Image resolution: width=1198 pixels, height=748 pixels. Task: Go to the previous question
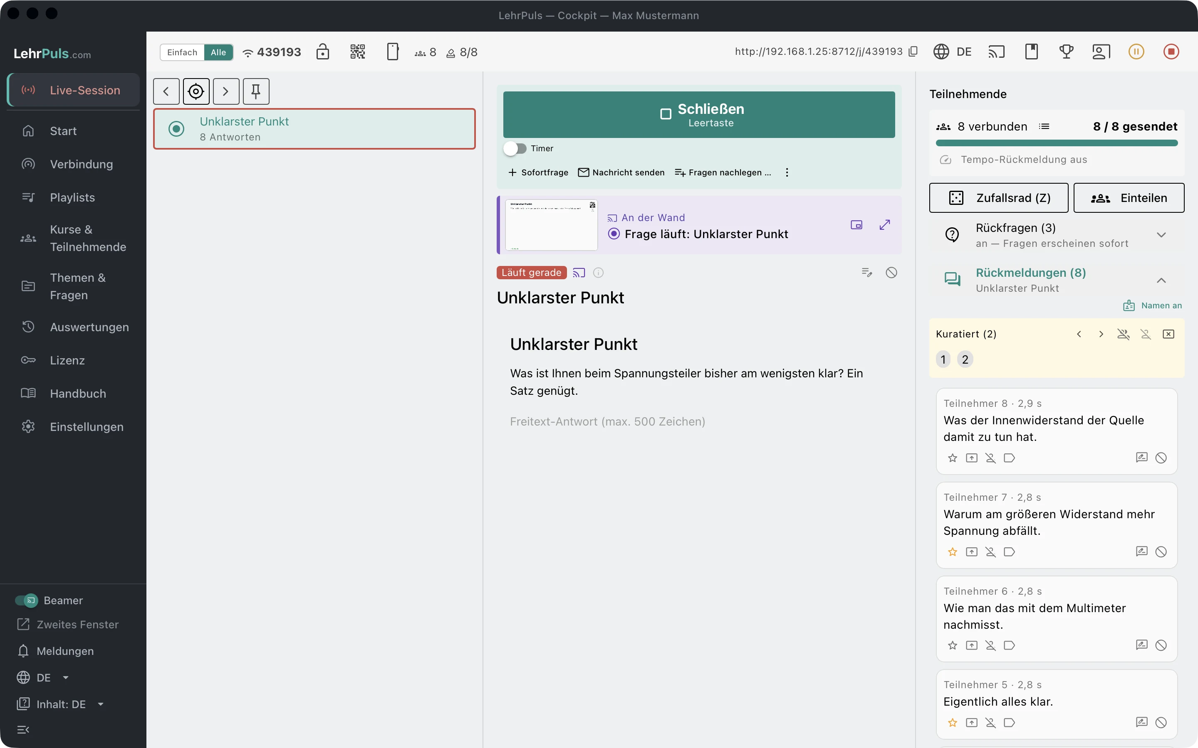click(x=166, y=91)
